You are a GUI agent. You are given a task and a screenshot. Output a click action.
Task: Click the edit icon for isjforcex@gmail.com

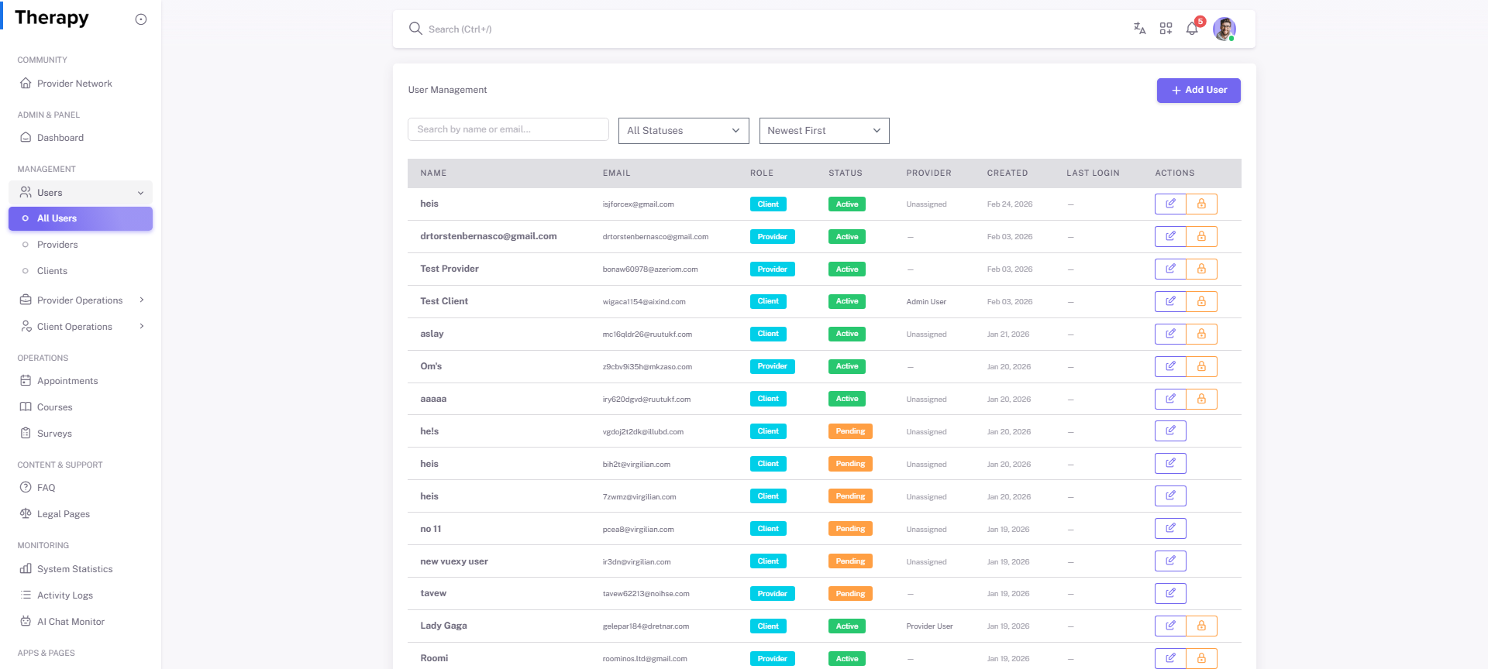[1170, 204]
